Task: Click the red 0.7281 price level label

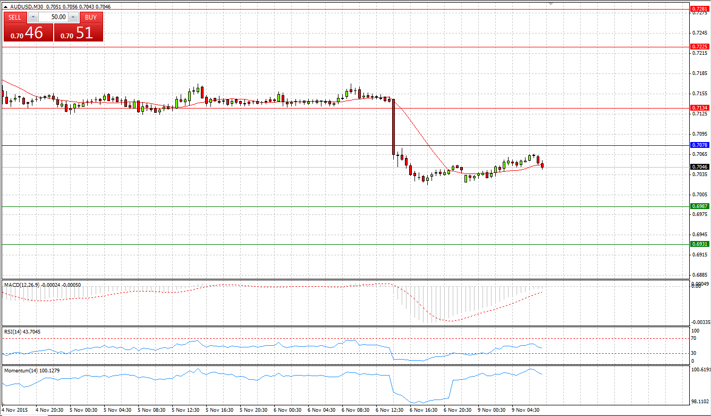Action: [x=700, y=9]
